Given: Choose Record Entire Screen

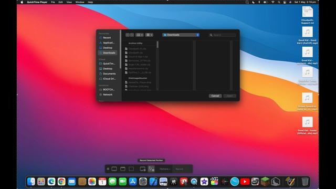Looking at the screenshot, I should pyautogui.click(x=143, y=169).
